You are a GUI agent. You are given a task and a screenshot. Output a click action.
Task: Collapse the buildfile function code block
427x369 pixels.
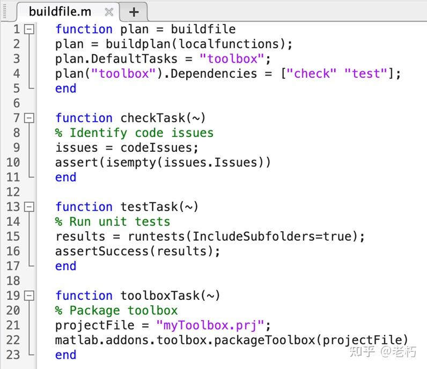coord(30,29)
